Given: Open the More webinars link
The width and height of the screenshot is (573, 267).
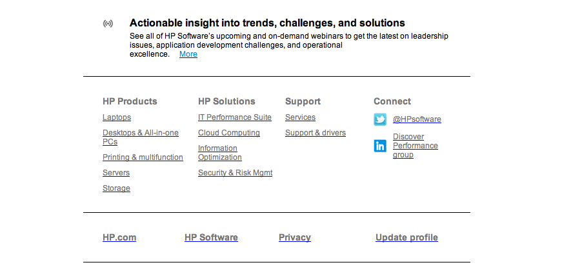Looking at the screenshot, I should 188,54.
